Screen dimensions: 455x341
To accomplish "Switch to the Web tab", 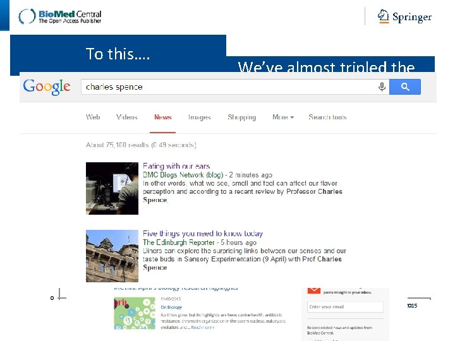I will (93, 117).
